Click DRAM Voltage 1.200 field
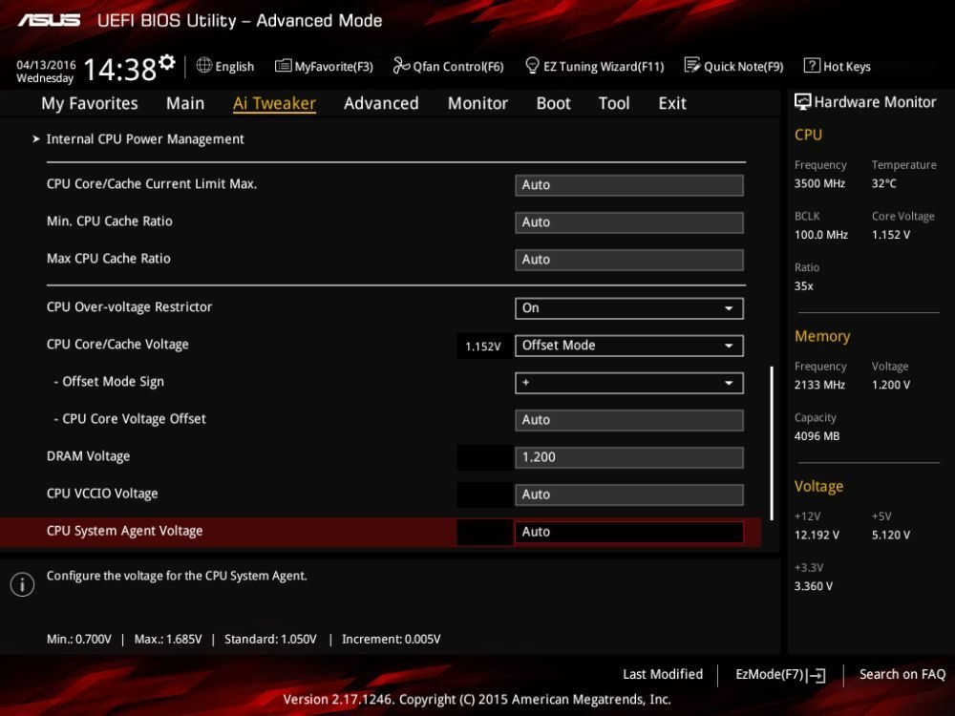 pos(629,457)
